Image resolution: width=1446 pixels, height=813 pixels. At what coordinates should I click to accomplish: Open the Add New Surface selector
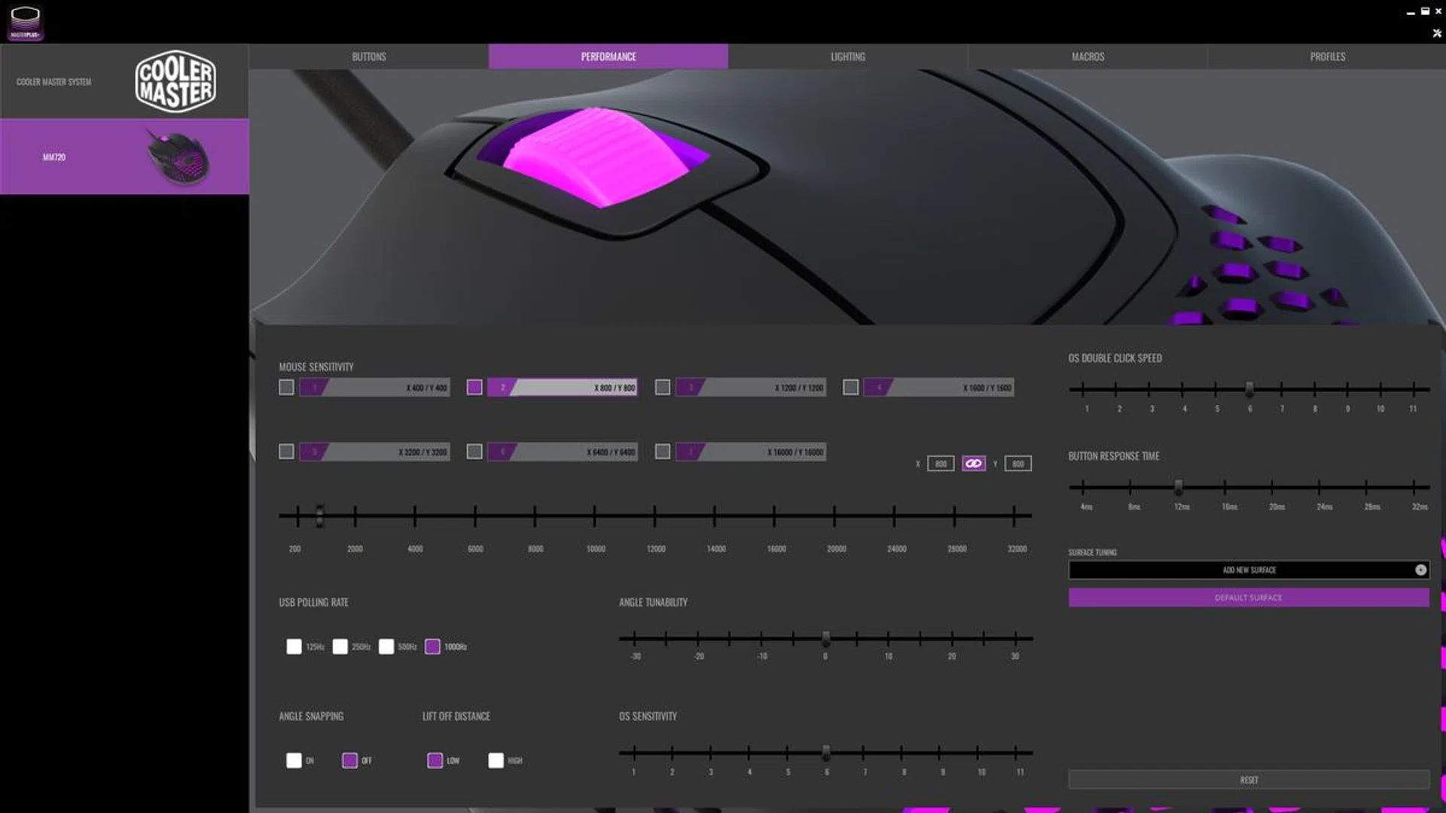tap(1247, 570)
